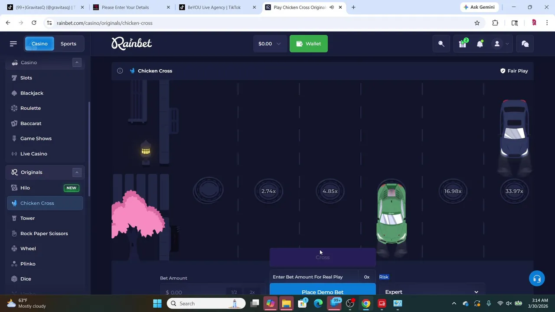This screenshot has width=555, height=312.
Task: Open the balance currency dropdown
Action: pos(269,44)
